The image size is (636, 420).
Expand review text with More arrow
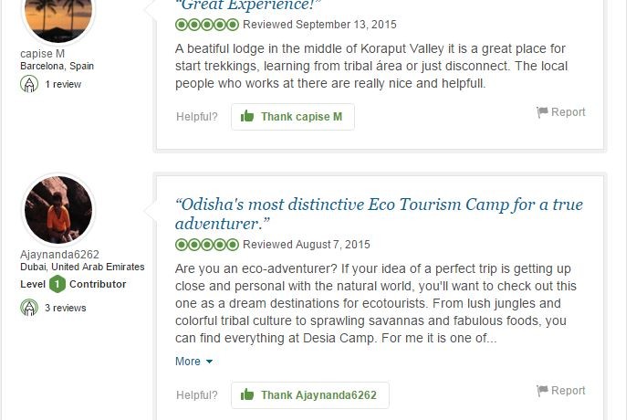(193, 362)
